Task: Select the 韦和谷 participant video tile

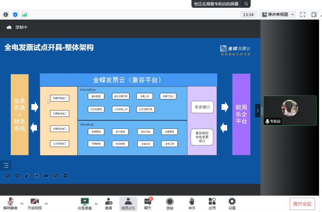Action: click(x=290, y=110)
